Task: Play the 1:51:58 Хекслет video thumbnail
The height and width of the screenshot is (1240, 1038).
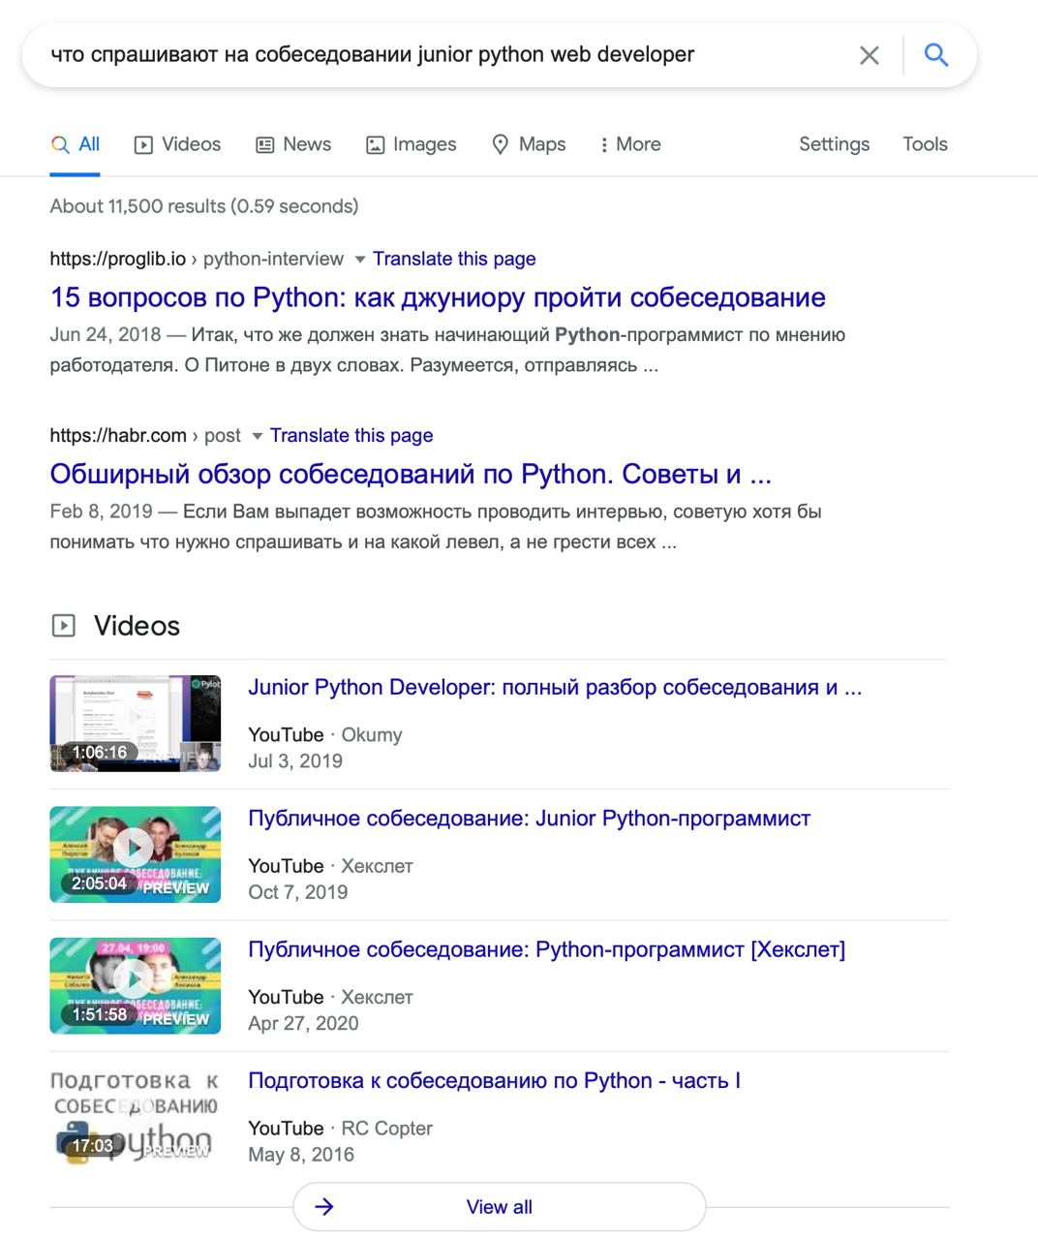Action: (x=136, y=985)
